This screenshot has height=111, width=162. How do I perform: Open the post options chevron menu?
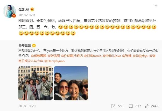coord(156,6)
